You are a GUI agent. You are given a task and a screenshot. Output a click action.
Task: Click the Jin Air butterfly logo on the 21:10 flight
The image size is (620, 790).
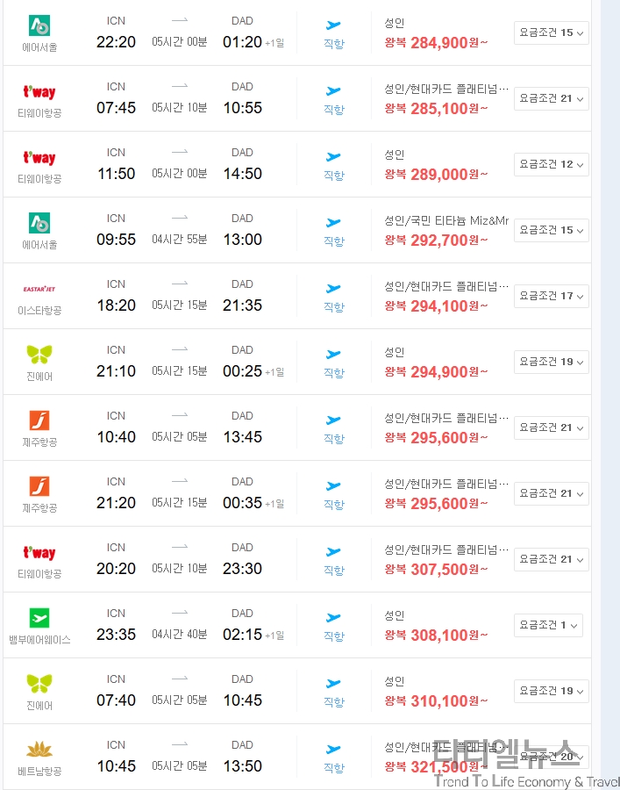pos(39,355)
